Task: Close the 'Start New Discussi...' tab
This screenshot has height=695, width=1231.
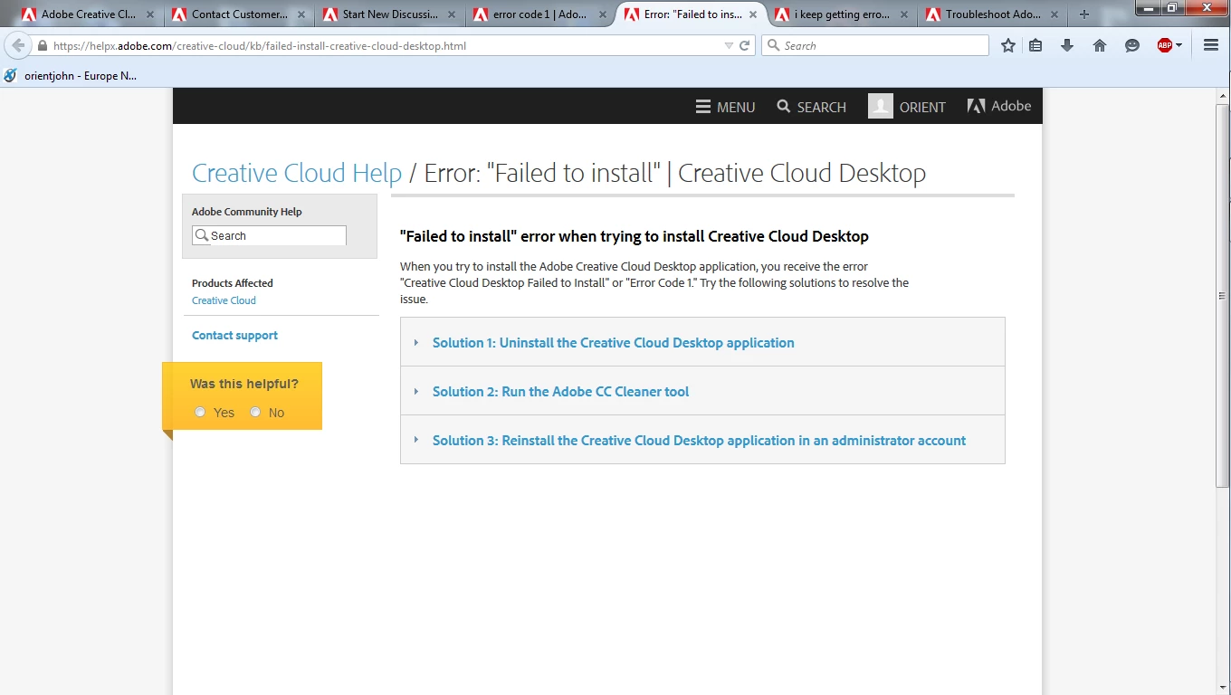Action: pyautogui.click(x=452, y=14)
